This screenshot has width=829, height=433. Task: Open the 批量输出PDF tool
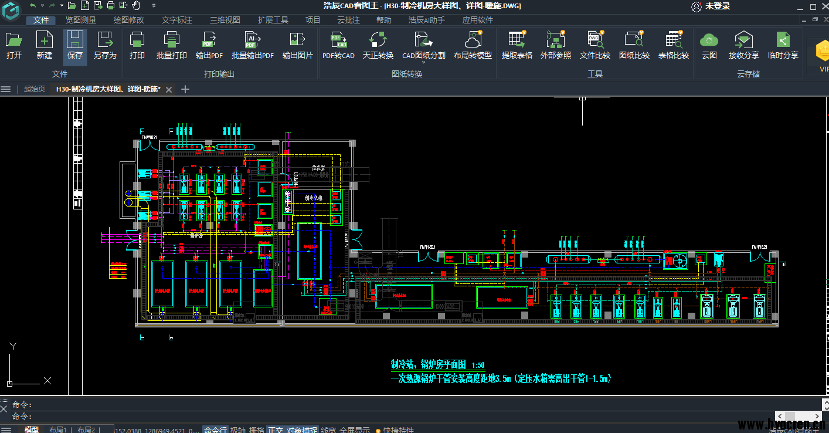point(253,46)
